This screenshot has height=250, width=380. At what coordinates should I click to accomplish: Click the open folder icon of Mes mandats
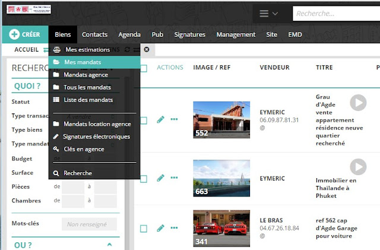point(56,62)
